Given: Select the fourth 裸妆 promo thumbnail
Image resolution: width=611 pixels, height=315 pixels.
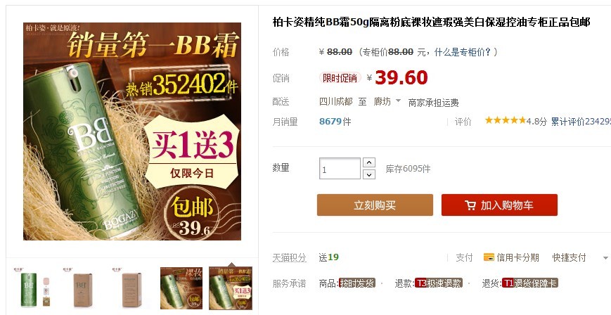Looking at the screenshot, I should click(x=181, y=288).
